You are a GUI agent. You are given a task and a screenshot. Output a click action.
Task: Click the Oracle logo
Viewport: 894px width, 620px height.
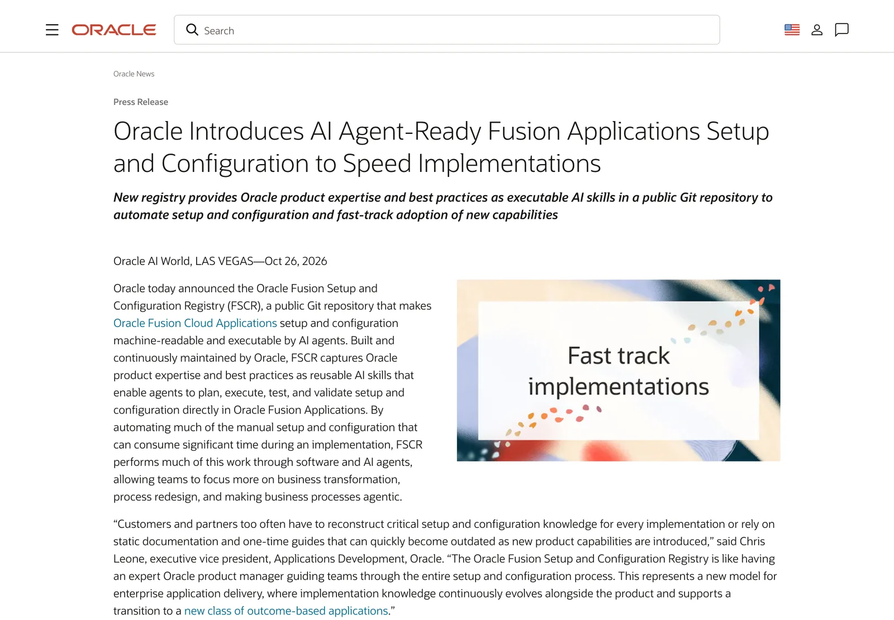[114, 30]
